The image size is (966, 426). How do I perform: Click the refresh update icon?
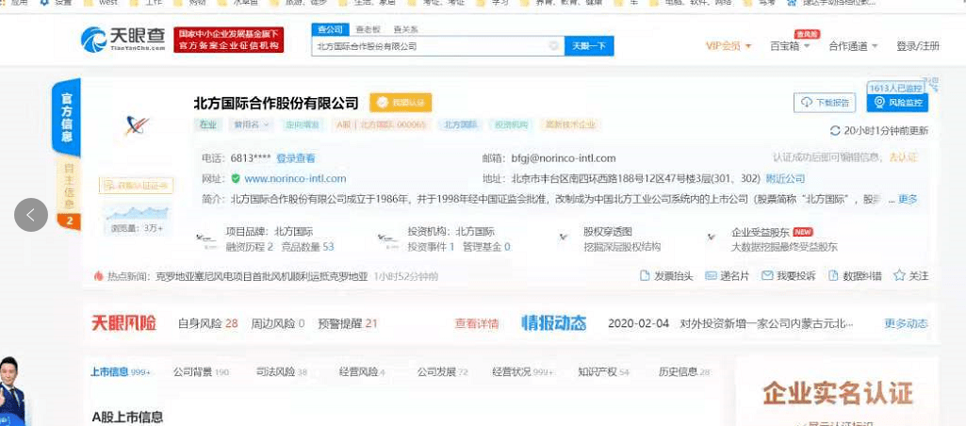pyautogui.click(x=835, y=131)
